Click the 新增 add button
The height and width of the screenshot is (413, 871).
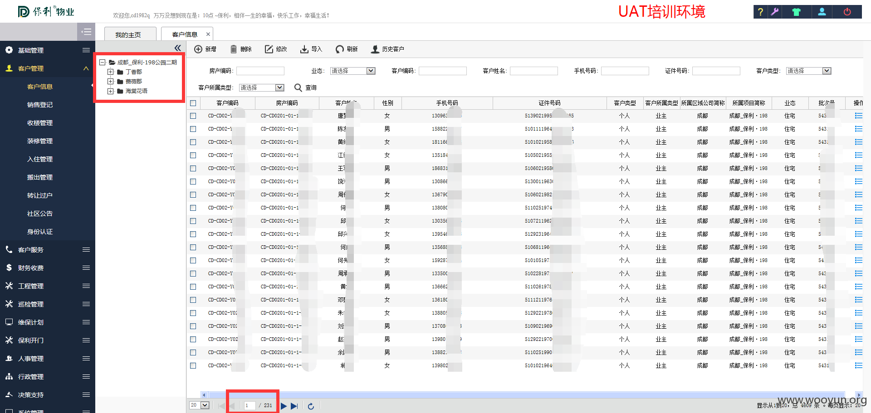tap(205, 49)
